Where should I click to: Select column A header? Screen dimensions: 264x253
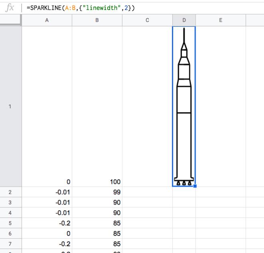47,20
